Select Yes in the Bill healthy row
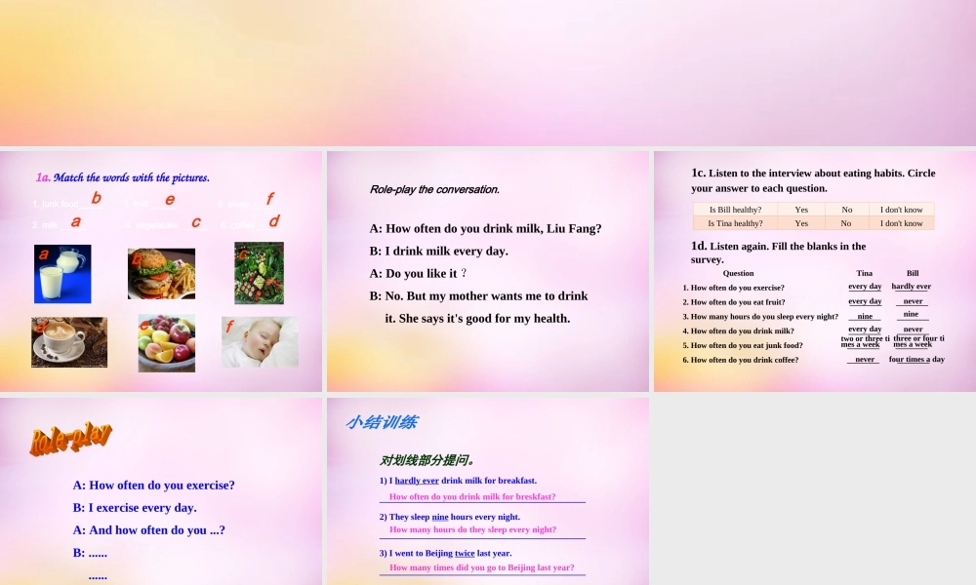This screenshot has width=976, height=585. point(801,210)
